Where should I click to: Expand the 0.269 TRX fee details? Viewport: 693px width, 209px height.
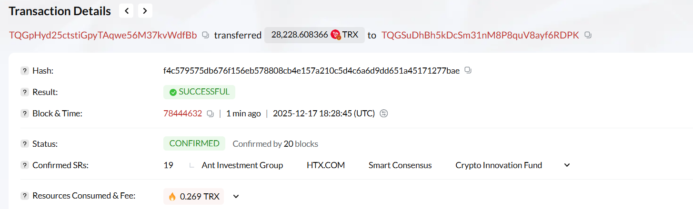(x=235, y=196)
